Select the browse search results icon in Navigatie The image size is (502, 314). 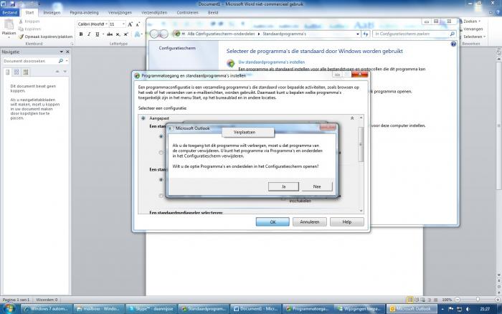pyautogui.click(x=26, y=72)
